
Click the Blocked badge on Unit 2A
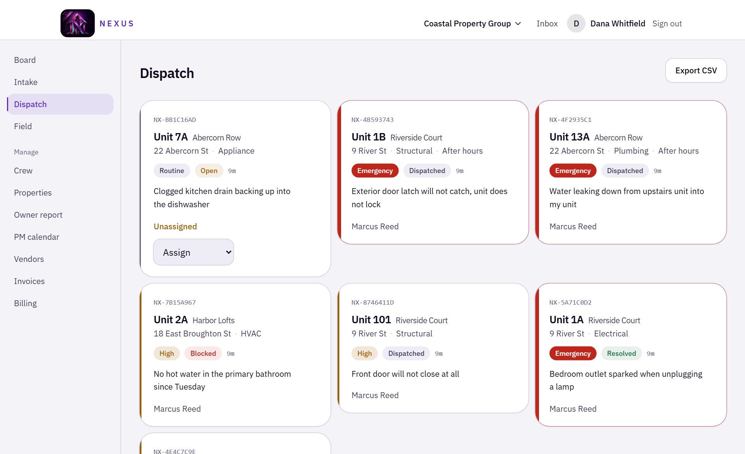click(x=203, y=353)
